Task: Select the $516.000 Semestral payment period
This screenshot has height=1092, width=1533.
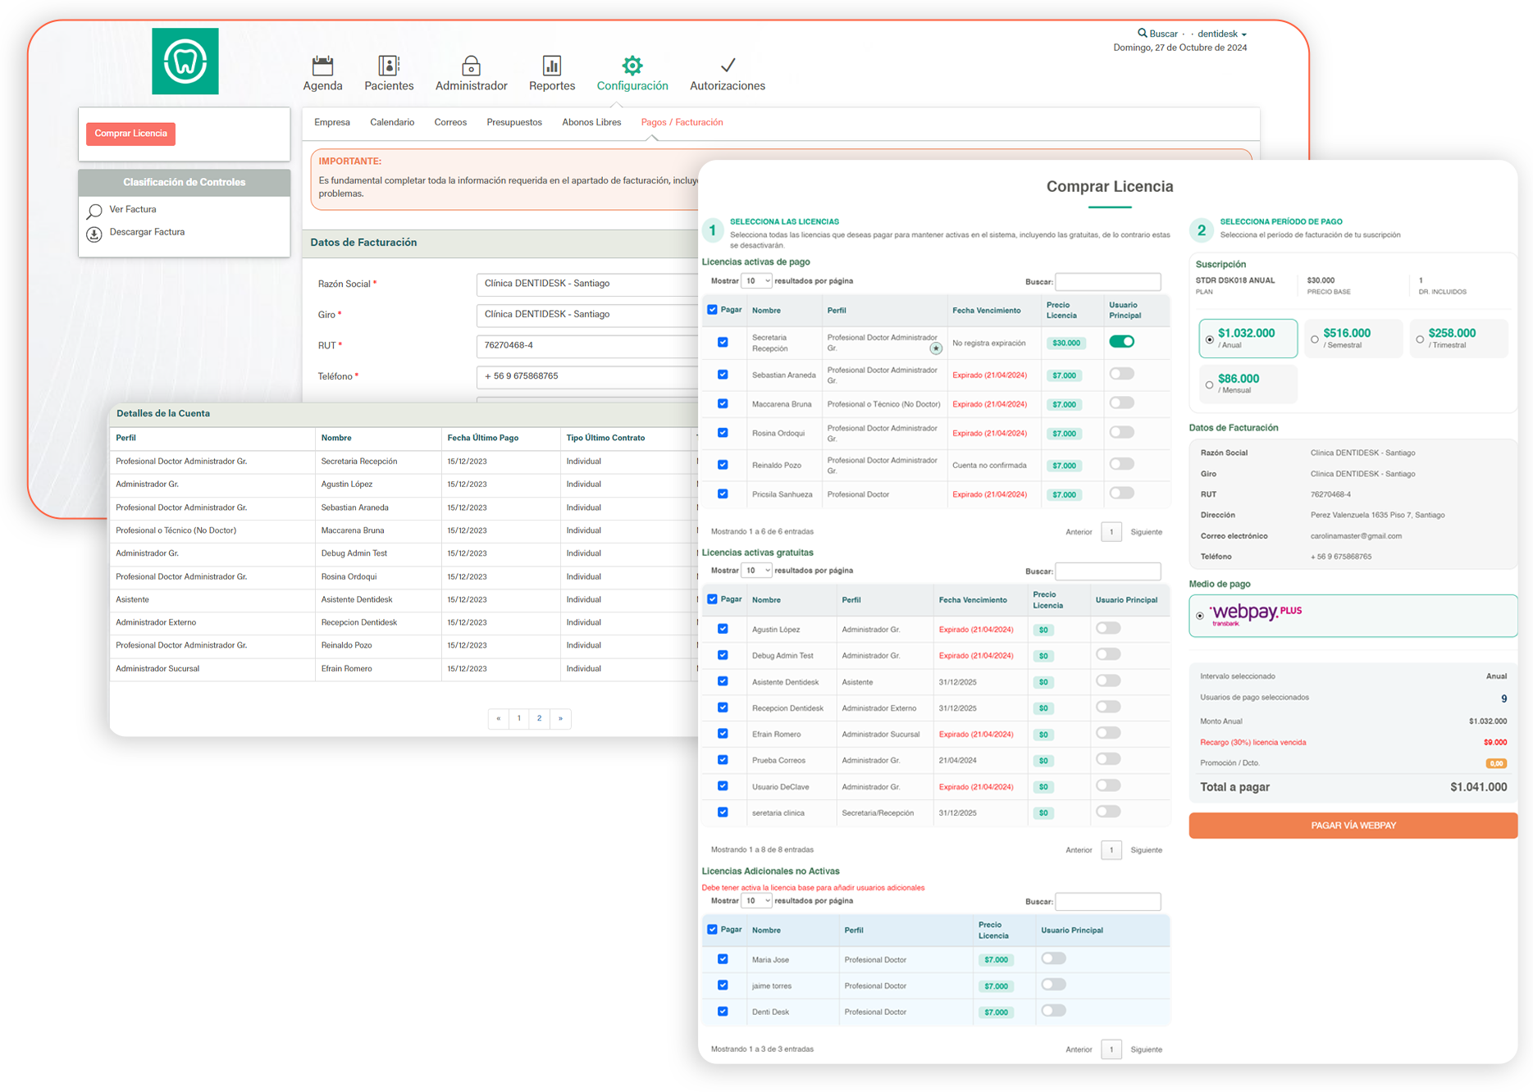Action: [1315, 339]
